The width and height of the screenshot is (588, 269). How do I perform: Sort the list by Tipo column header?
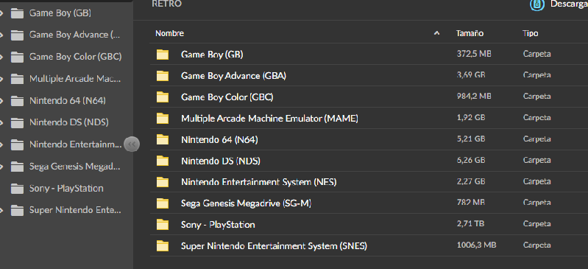(531, 33)
